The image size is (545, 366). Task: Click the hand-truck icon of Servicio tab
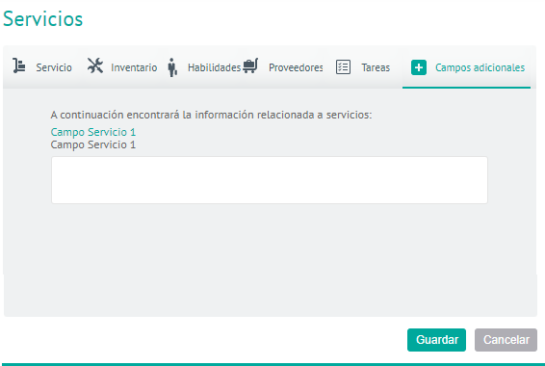19,65
